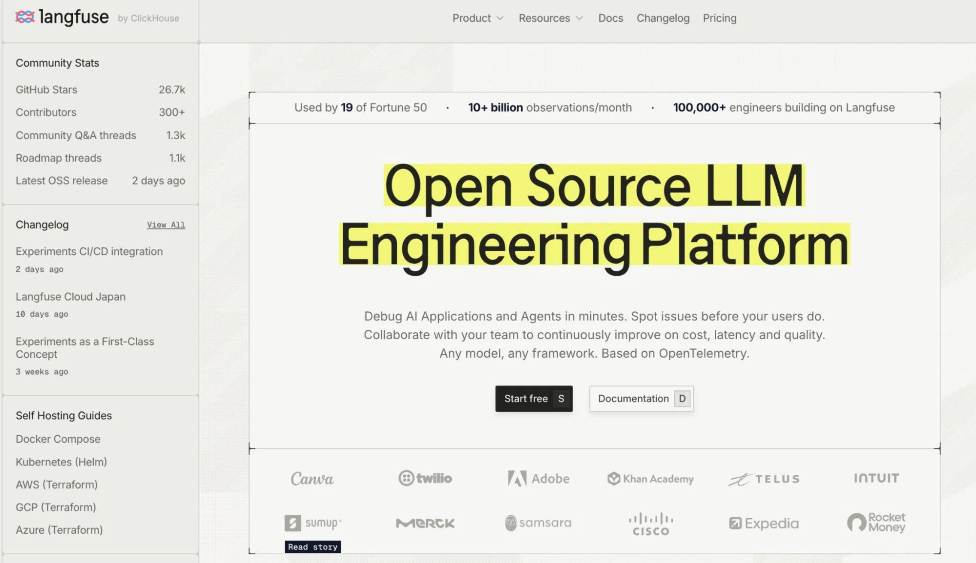
Task: Click the Documentation button
Action: [x=641, y=399]
